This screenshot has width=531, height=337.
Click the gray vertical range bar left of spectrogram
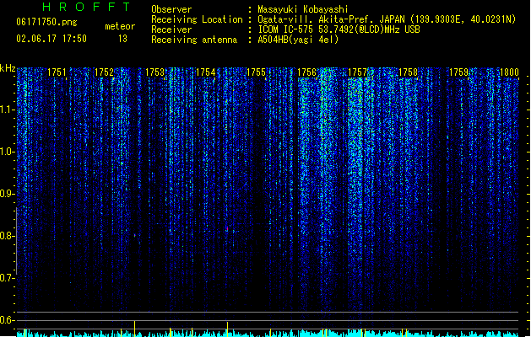(x=16, y=241)
